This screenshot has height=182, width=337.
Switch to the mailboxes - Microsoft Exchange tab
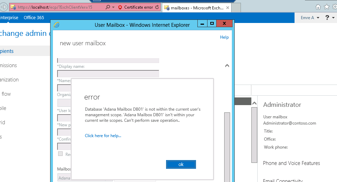click(x=197, y=8)
